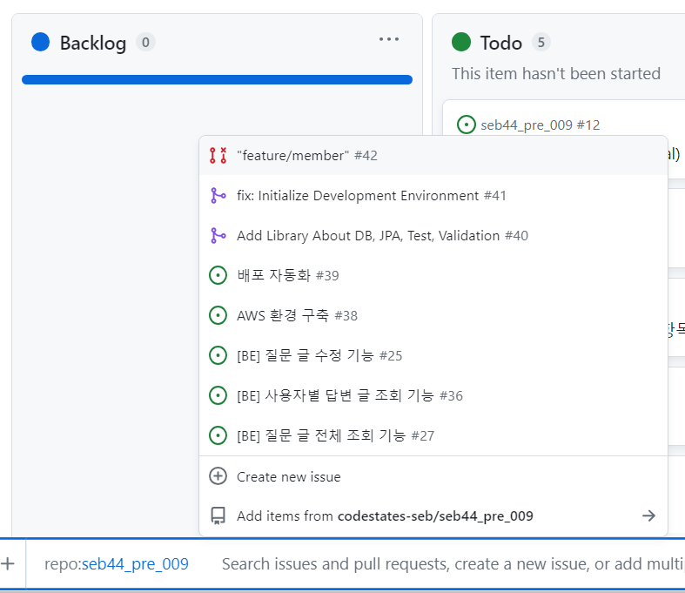Click the blue Backlog drop indicator bar

[x=217, y=79]
